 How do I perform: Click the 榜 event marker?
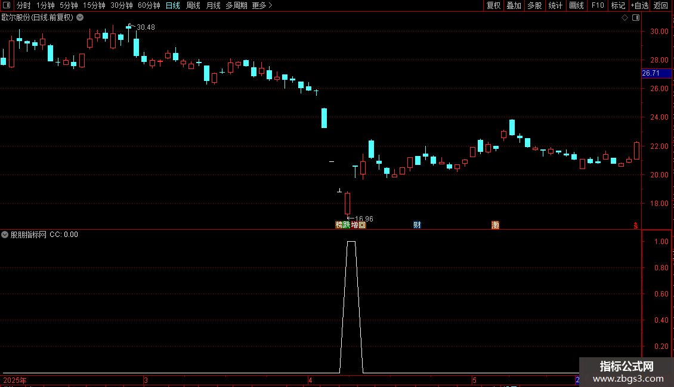339,225
